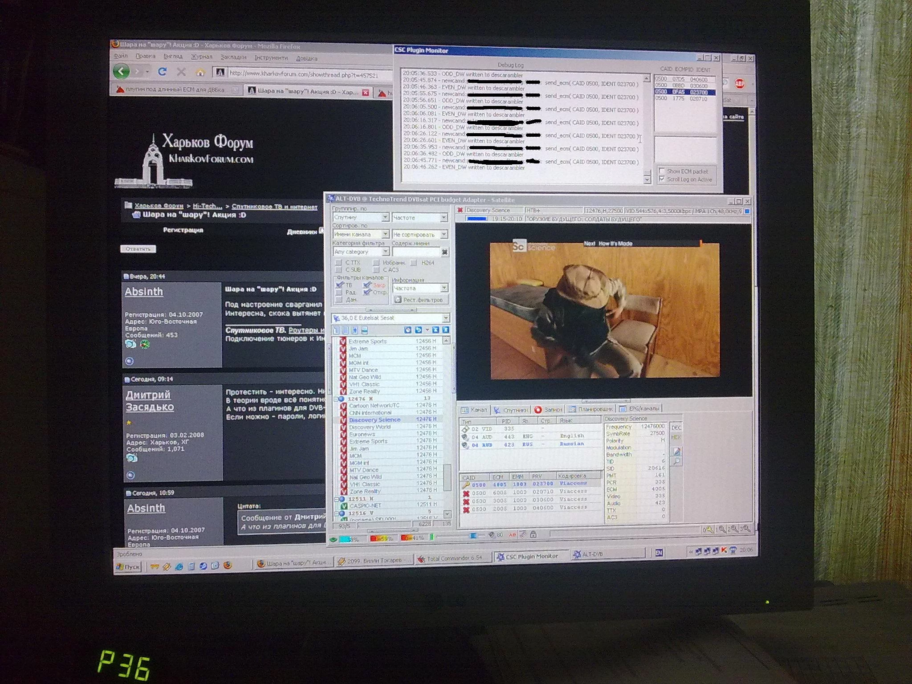Click the Firefox reload page icon
The width and height of the screenshot is (912, 684).
point(163,71)
